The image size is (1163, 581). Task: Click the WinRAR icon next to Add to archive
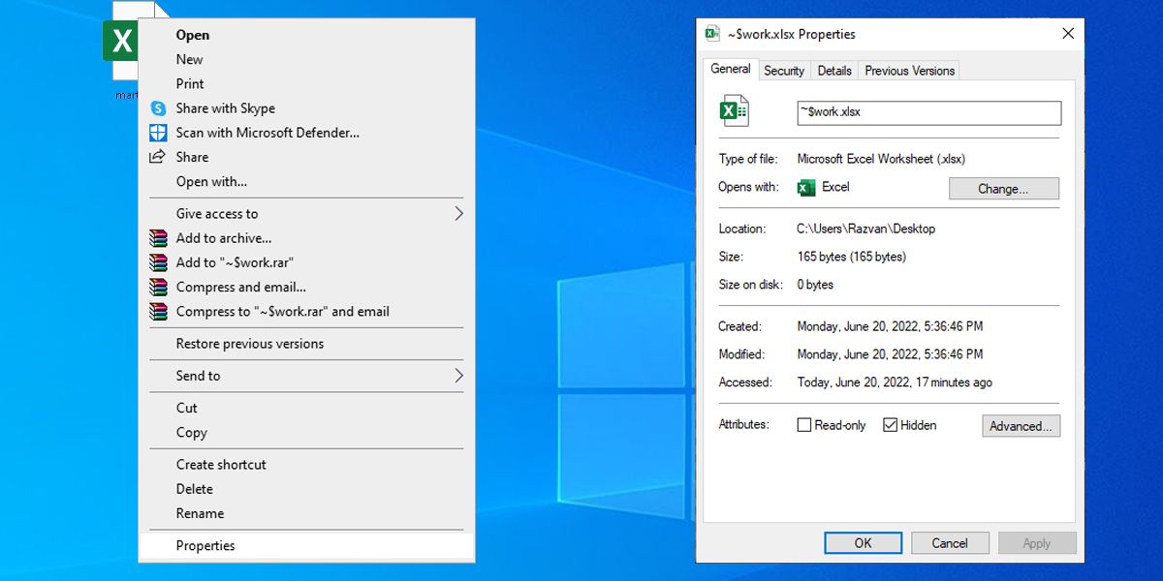click(158, 238)
